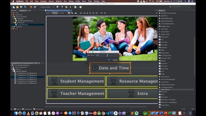Switch to the History view tab
Viewport: 206px width, 116px height.
(x=62, y=13)
